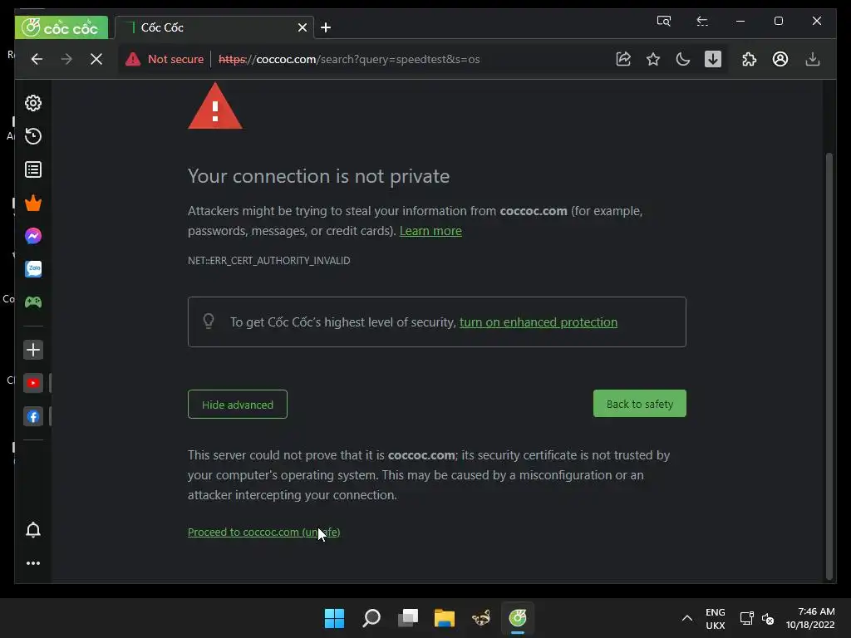851x638 pixels.
Task: Open Zalo in the sidebar
Action: pyautogui.click(x=33, y=269)
